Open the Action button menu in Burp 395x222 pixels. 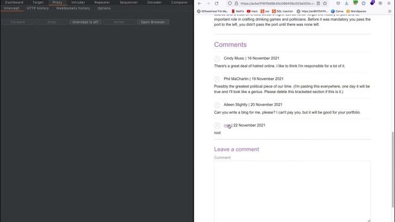[119, 22]
